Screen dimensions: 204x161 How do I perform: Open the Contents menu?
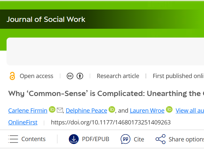27,139
